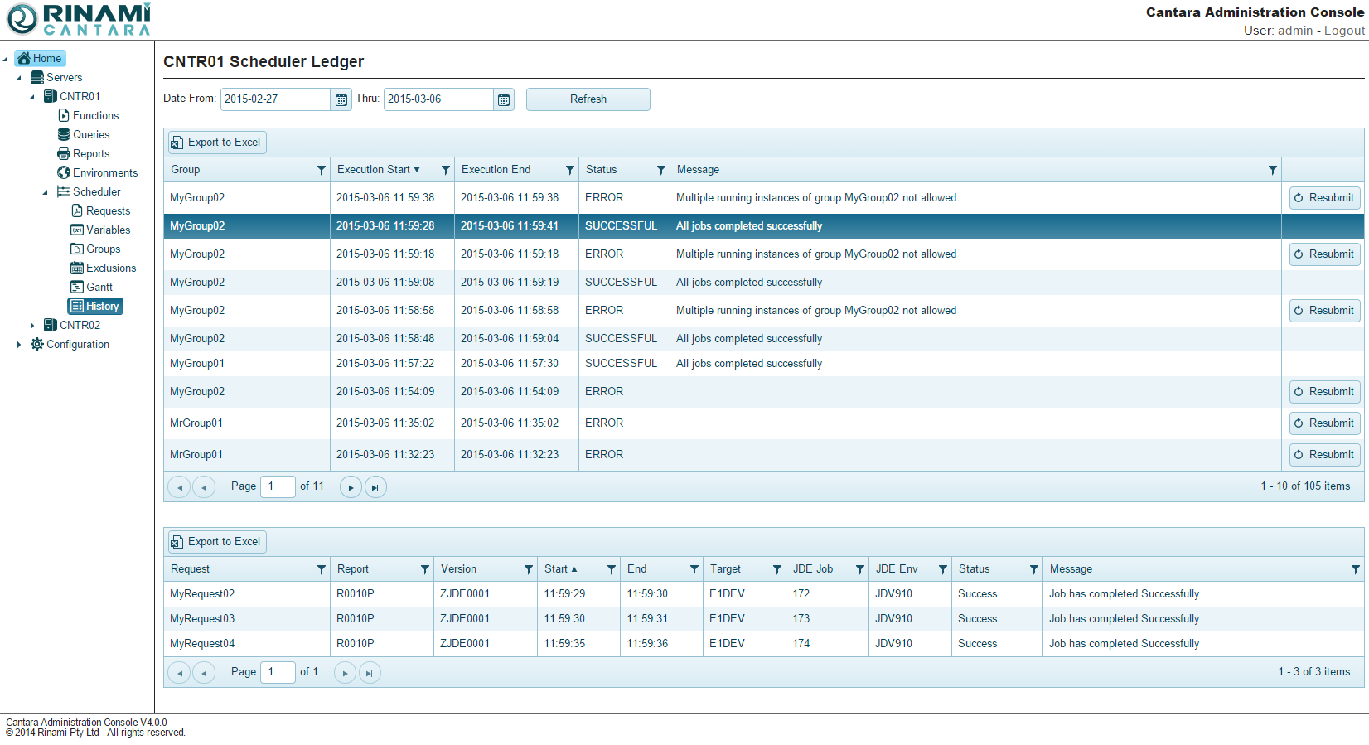Click the Logout link
Screen dimensions: 1369x745
(x=1343, y=31)
